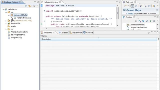
Task: Toggle Scheduled presentation in Task List
Action: pos(136,6)
